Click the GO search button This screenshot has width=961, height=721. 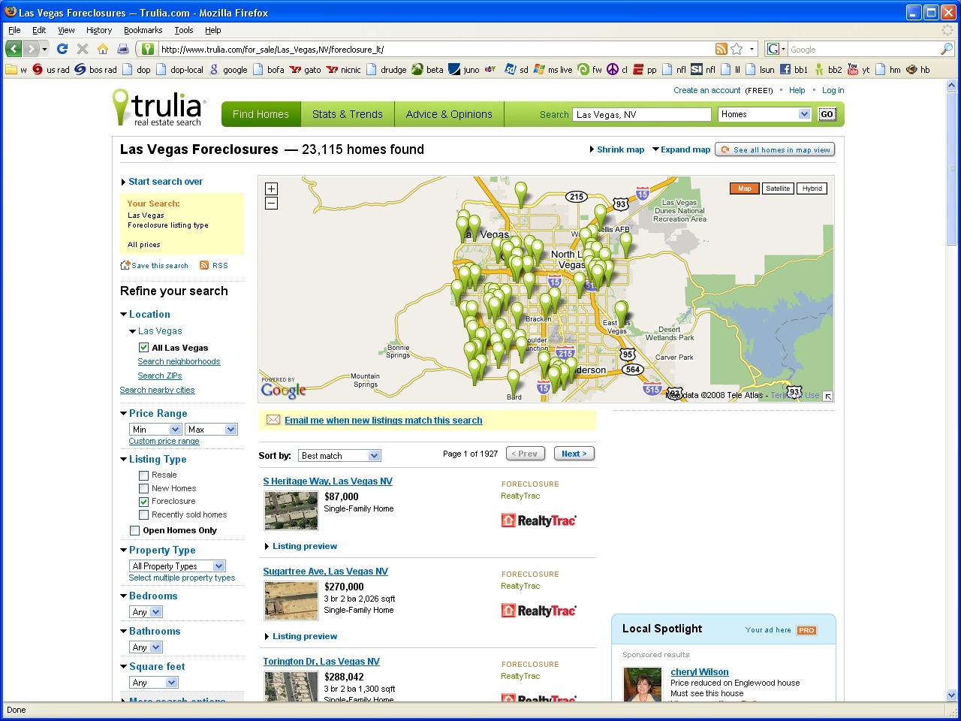click(x=827, y=114)
